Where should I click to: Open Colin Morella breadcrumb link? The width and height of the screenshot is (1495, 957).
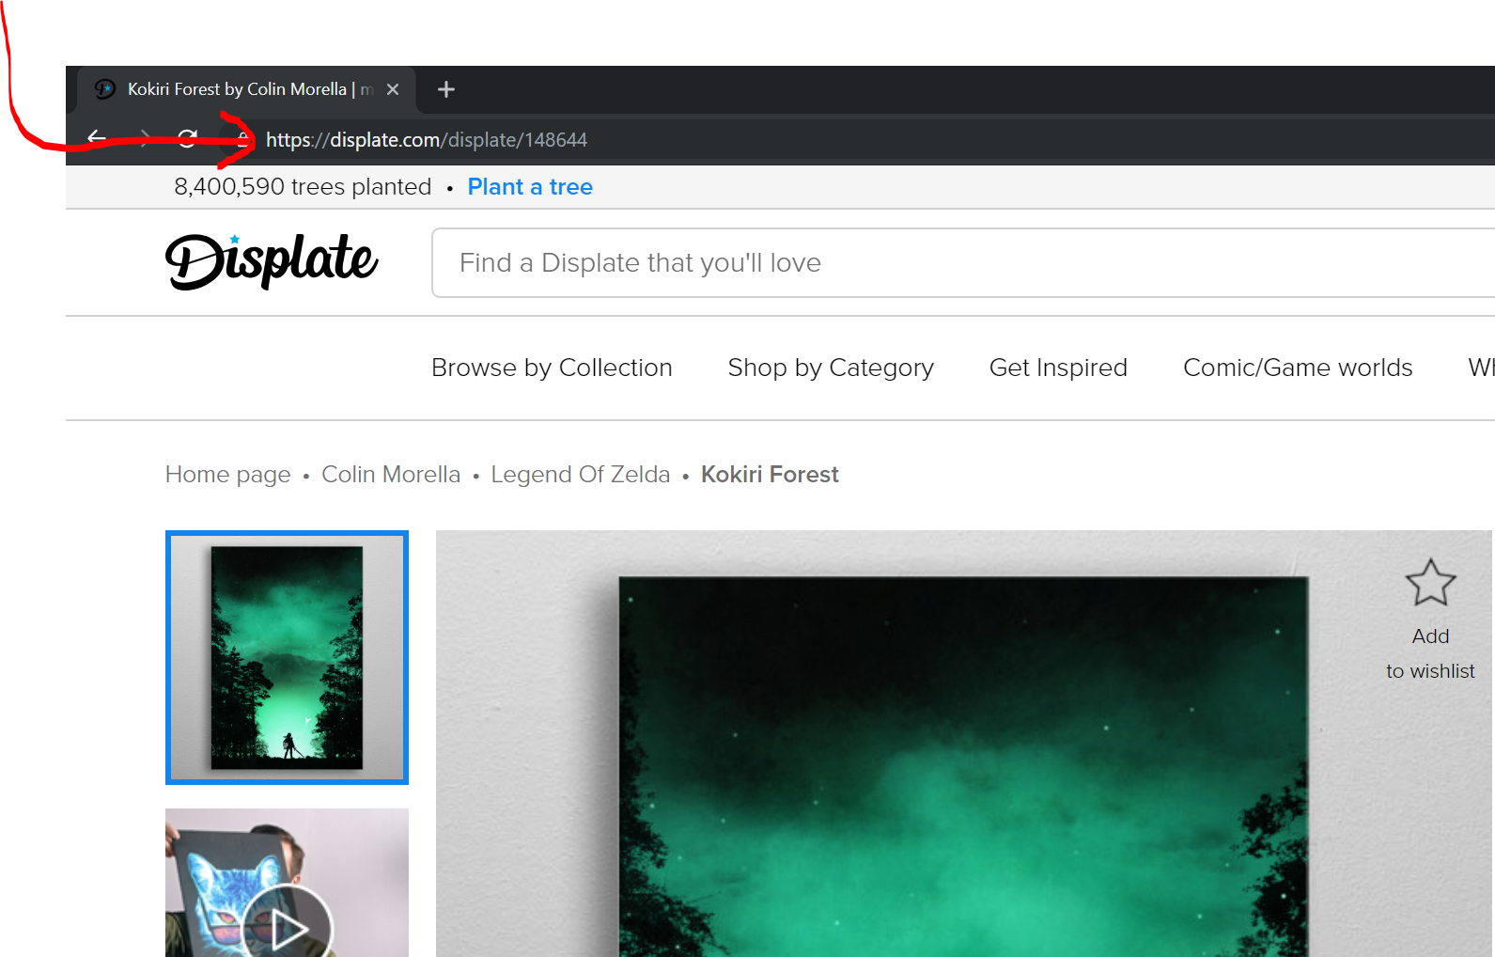point(391,475)
